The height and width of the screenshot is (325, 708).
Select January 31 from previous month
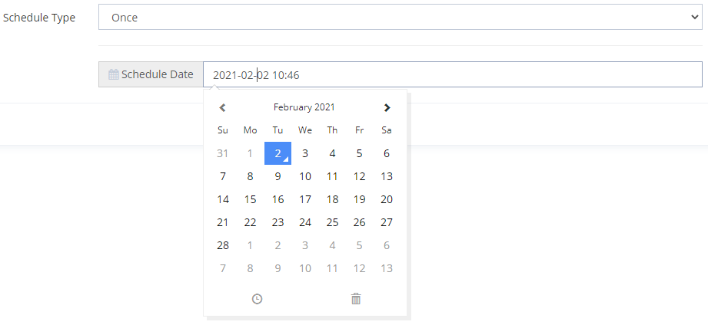pos(223,153)
